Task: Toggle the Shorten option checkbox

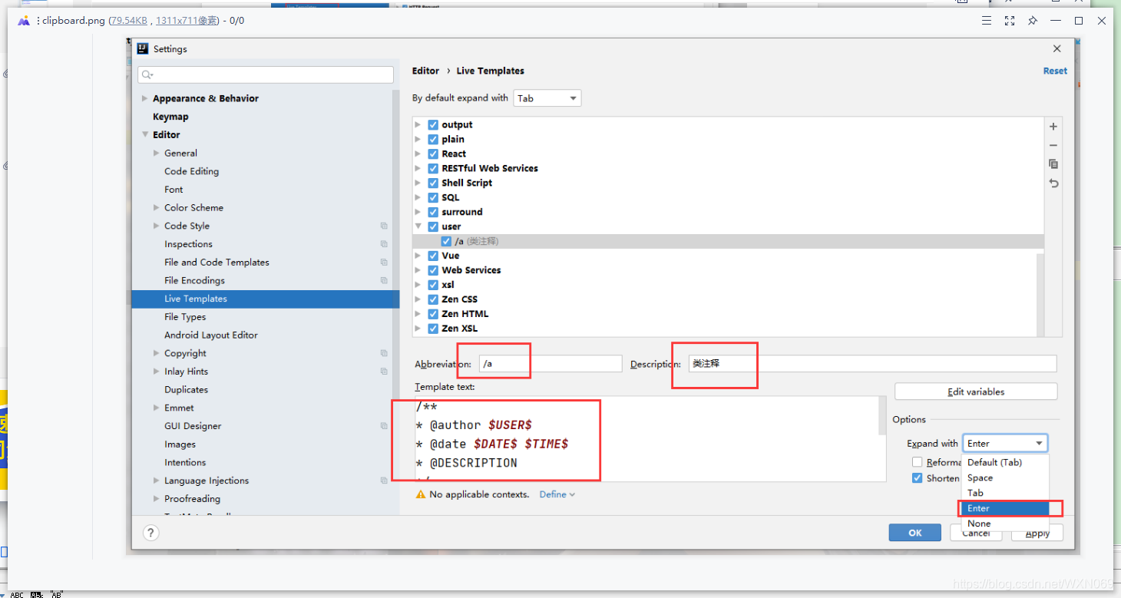Action: [x=917, y=478]
